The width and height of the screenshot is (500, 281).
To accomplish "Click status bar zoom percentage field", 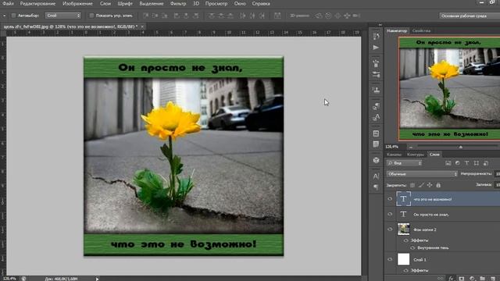I will 9,279.
